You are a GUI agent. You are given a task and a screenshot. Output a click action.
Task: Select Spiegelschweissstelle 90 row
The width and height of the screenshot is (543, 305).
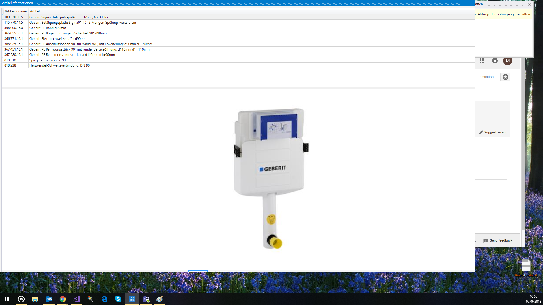pyautogui.click(x=48, y=60)
